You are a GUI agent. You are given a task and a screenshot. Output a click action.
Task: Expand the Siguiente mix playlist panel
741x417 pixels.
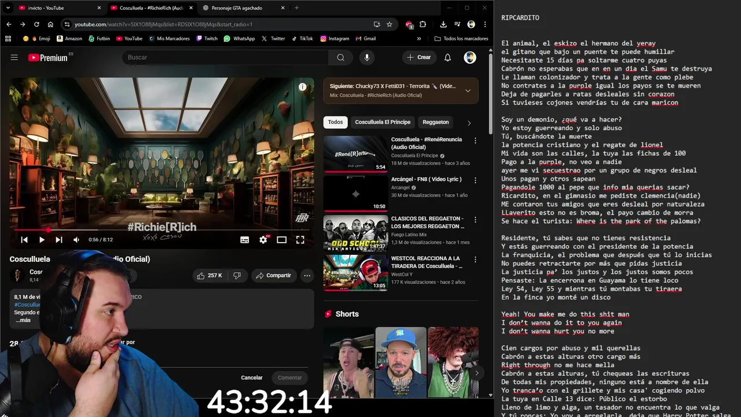point(468,91)
